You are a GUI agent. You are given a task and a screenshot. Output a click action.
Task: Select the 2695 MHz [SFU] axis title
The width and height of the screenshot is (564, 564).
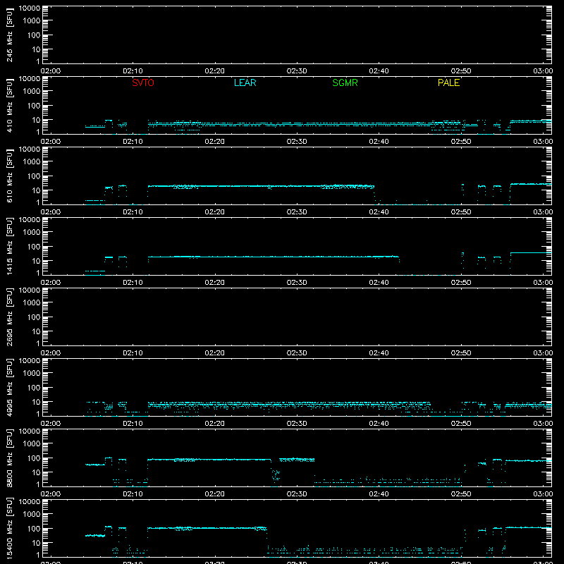[9, 317]
